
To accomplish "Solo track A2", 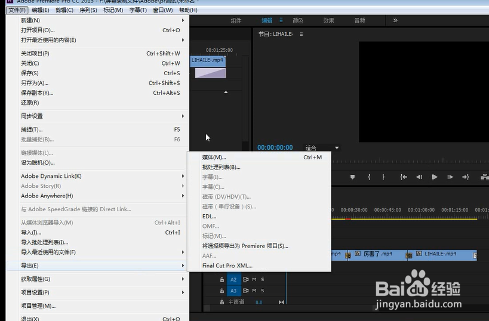I will (x=263, y=280).
